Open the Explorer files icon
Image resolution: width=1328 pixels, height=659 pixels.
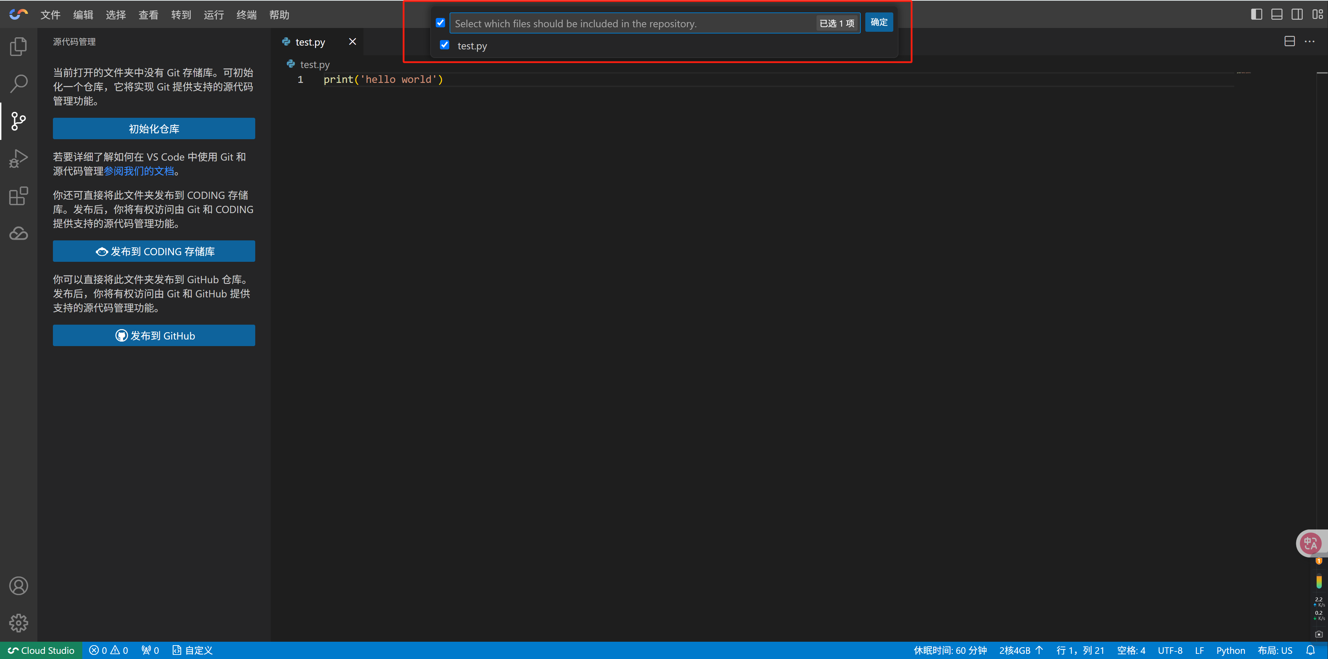tap(19, 47)
